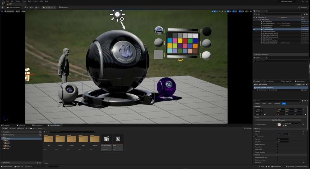This screenshot has width=310, height=169.
Task: Toggle the Auto Play checkbox
Action: [278, 131]
